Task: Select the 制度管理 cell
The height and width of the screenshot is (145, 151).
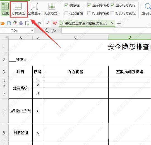Action: point(20,133)
